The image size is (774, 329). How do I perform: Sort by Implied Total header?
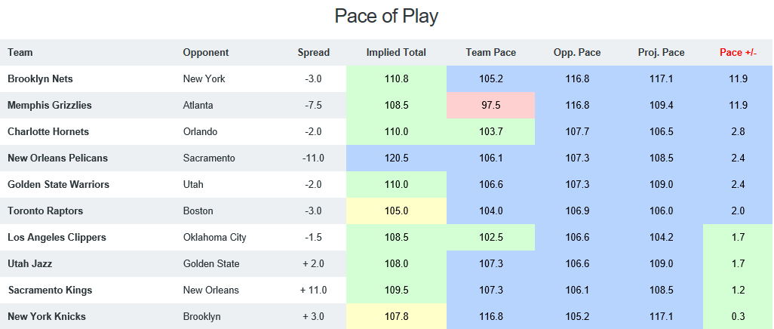tap(396, 52)
